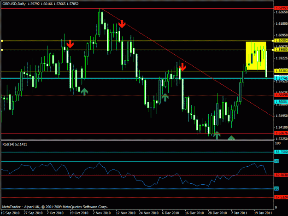Click the red 1.62953 price label
This screenshot has width=288, height=216.
281,8
